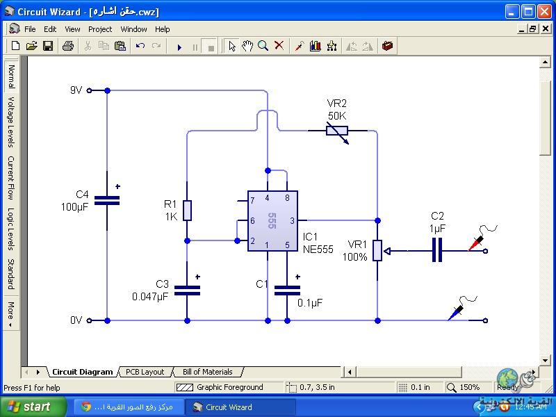The width and height of the screenshot is (556, 417).
Task: Click the Cut scissors icon
Action: (88, 46)
